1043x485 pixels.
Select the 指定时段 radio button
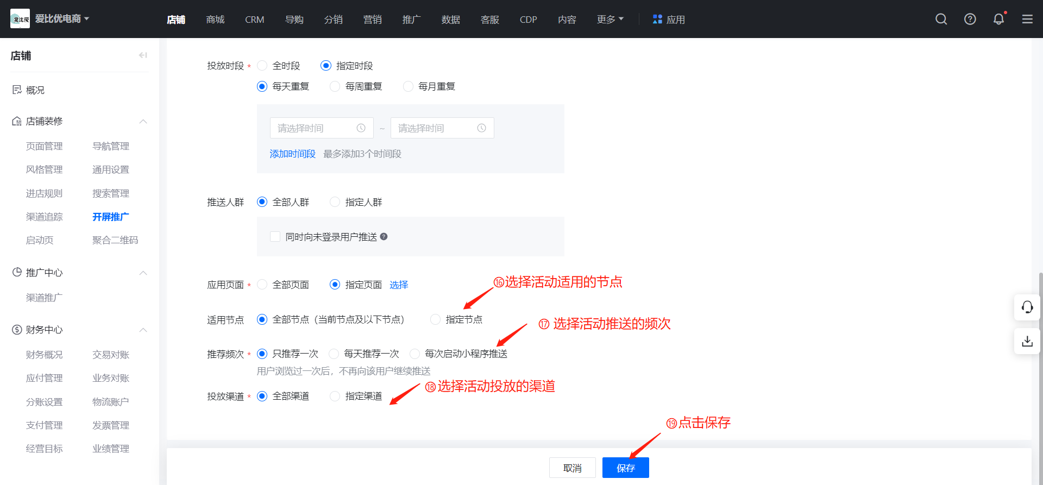click(326, 66)
